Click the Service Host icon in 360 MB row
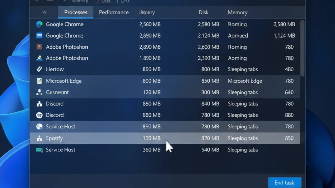This screenshot has width=335, height=188. pyautogui.click(x=39, y=150)
